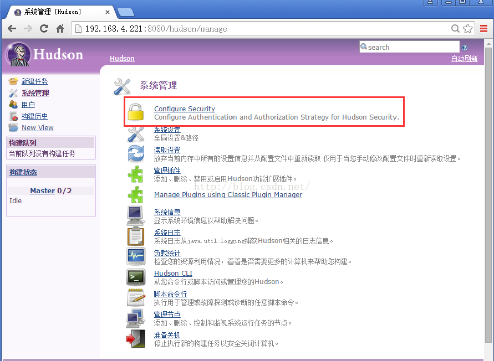Open the 系统设置 link

(x=167, y=130)
